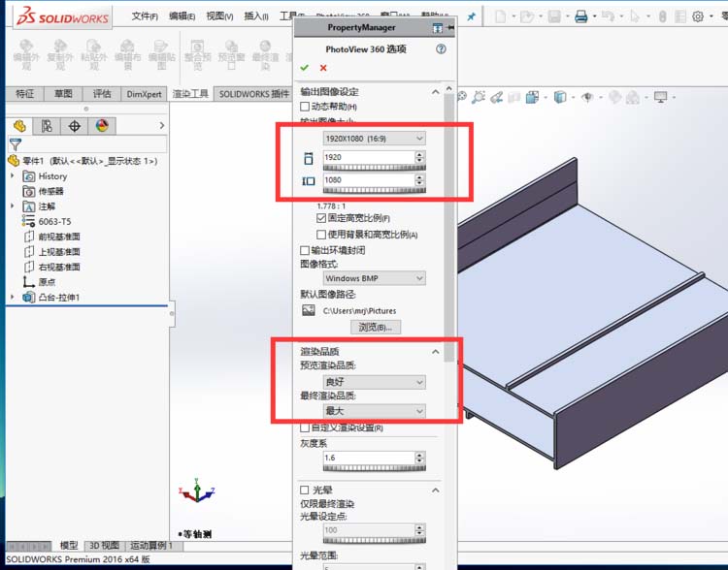Enable 自定义渲染设置 checkbox
The image size is (728, 570).
coord(305,427)
